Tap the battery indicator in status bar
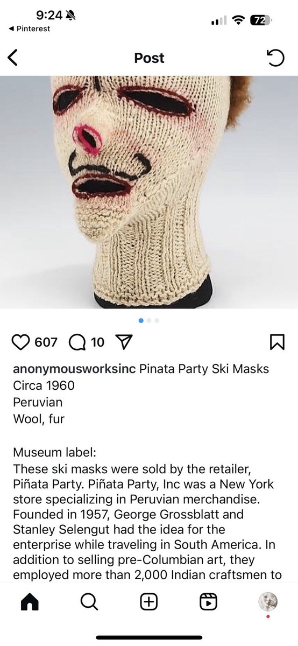Screen dimensions: 298x646 click(x=262, y=20)
